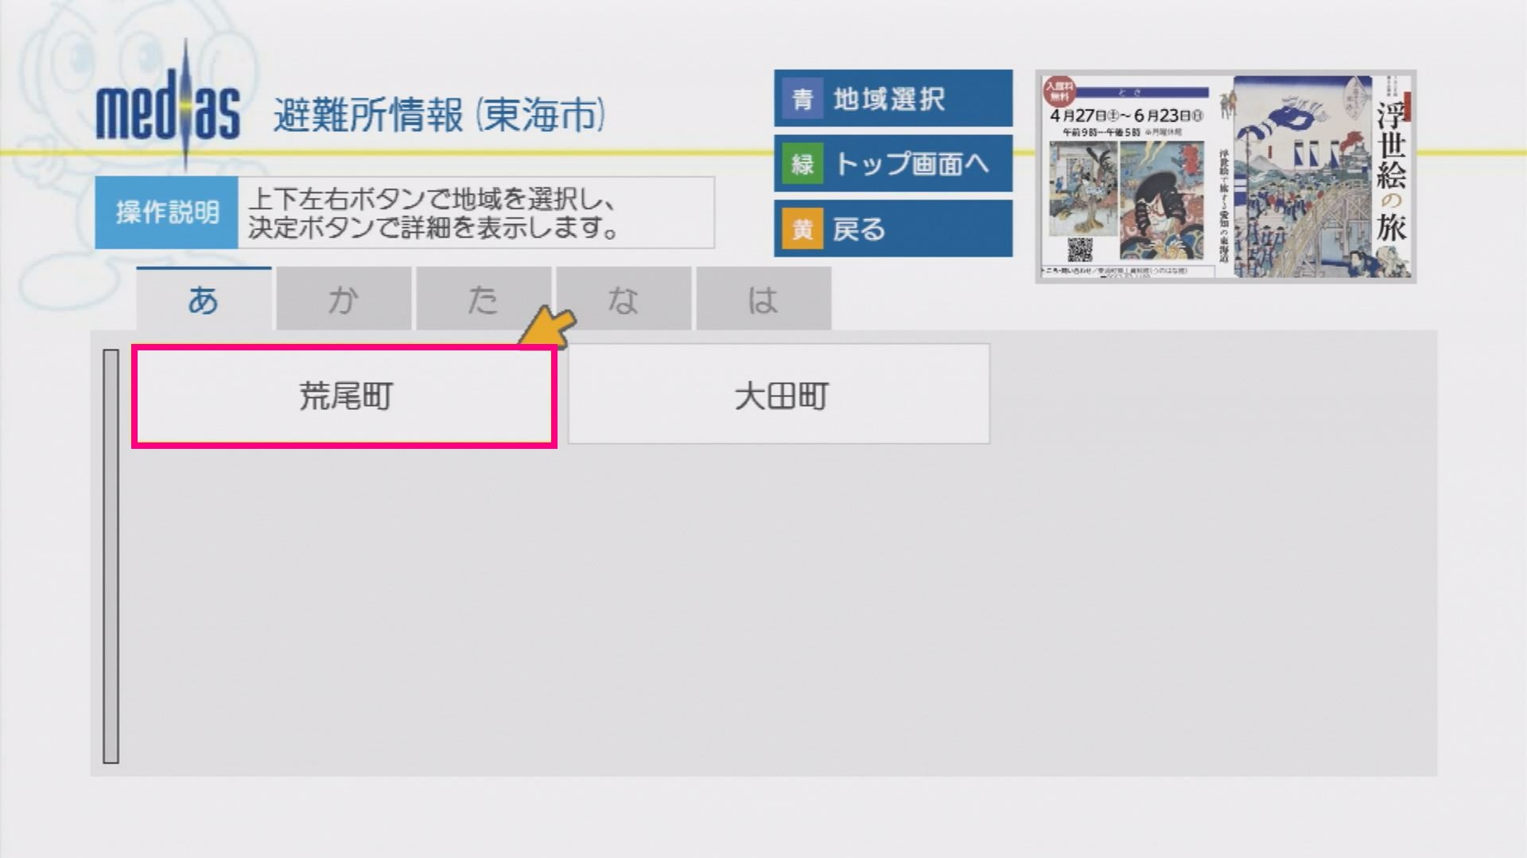Click the blue 青 color icon
The width and height of the screenshot is (1527, 858).
pyautogui.click(x=802, y=99)
